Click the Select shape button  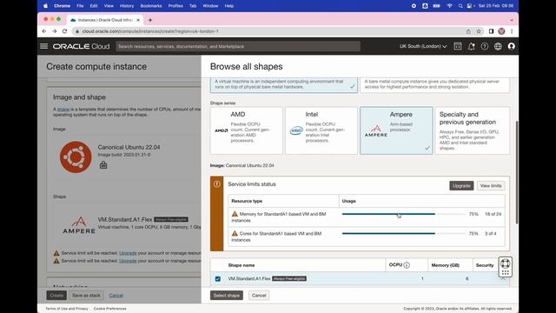226,296
